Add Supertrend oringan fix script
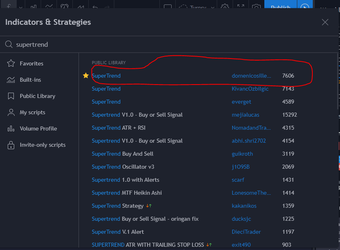340x250 pixels. point(145,219)
